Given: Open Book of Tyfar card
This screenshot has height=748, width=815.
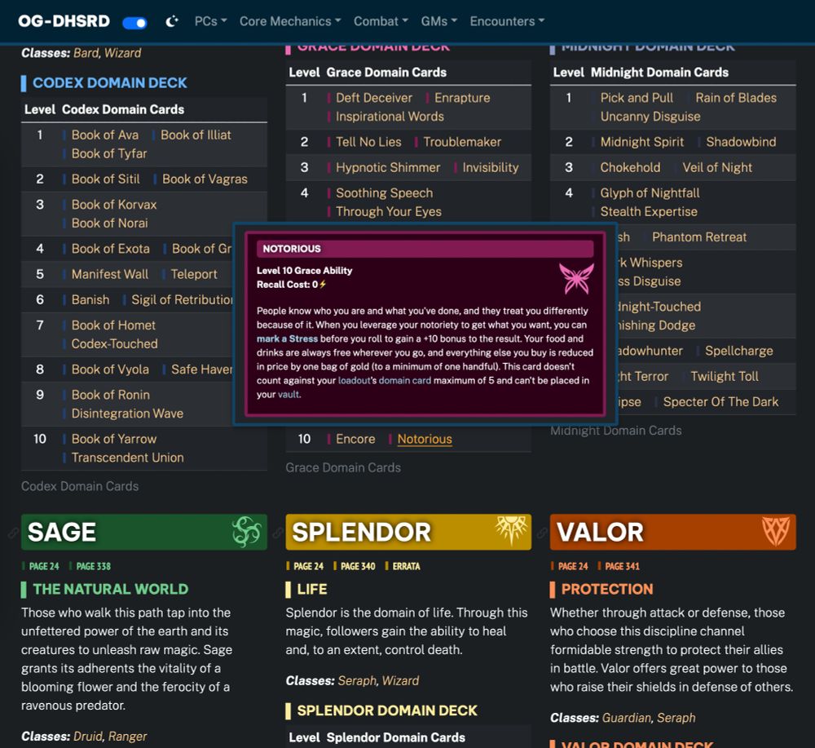Looking at the screenshot, I should [109, 153].
